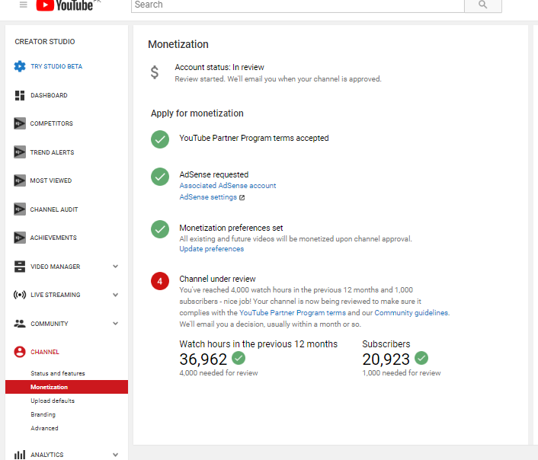Click the green check next to Partner Program terms
Screen dimensions: 538x460
[160, 139]
